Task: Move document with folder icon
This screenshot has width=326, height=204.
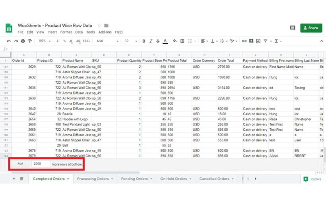Action: pos(106,25)
